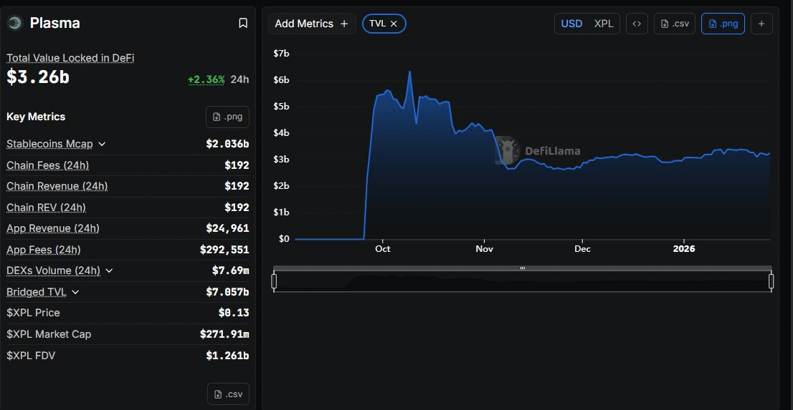793x410 pixels.
Task: Click the right handle of range slider
Action: click(x=771, y=282)
